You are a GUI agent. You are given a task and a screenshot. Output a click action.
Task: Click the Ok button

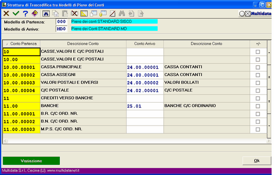click(257, 161)
